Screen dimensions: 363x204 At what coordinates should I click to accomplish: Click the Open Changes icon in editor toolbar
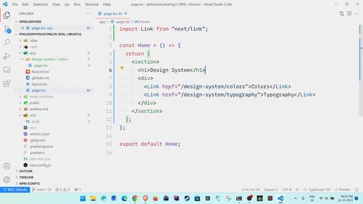pos(341,14)
